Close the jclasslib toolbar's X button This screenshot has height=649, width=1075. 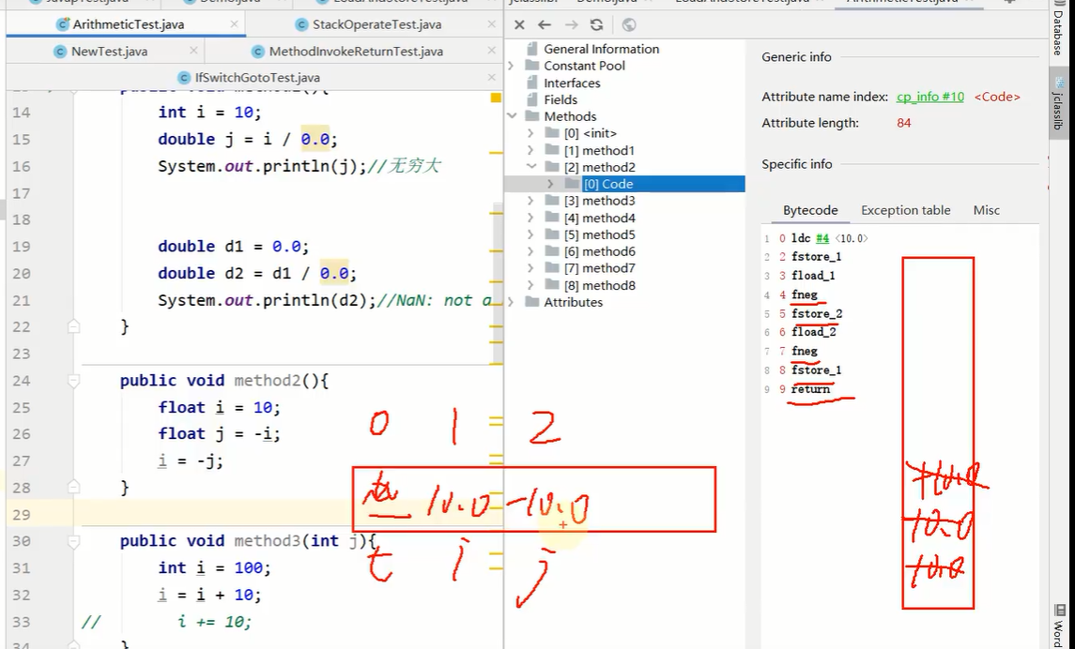point(519,24)
